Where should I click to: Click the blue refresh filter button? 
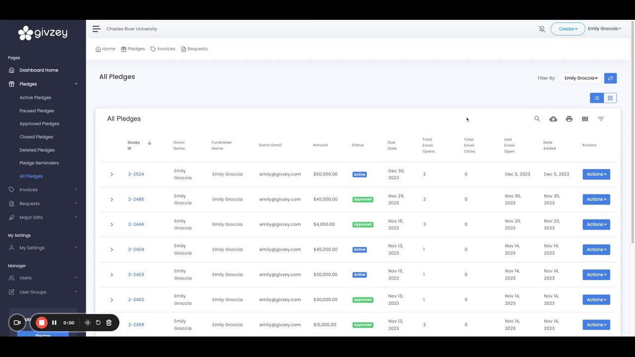point(611,78)
